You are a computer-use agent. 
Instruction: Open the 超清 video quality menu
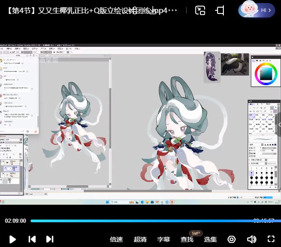tap(140, 239)
